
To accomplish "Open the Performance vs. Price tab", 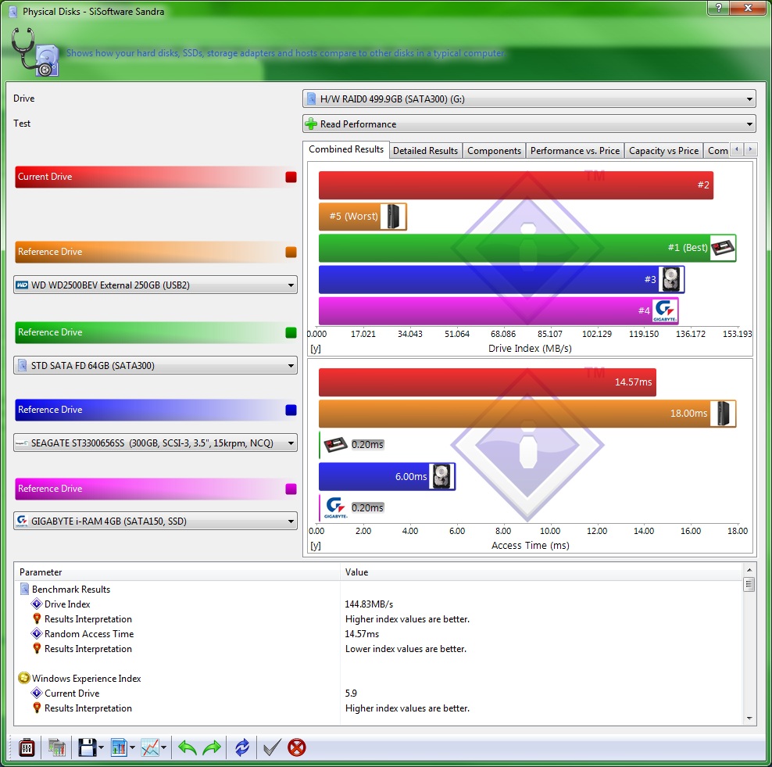I will pos(574,151).
